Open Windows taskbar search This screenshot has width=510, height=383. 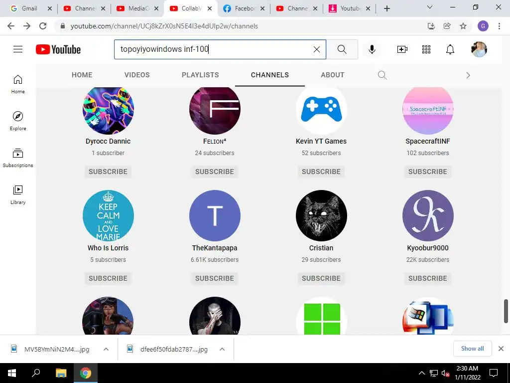(x=36, y=373)
